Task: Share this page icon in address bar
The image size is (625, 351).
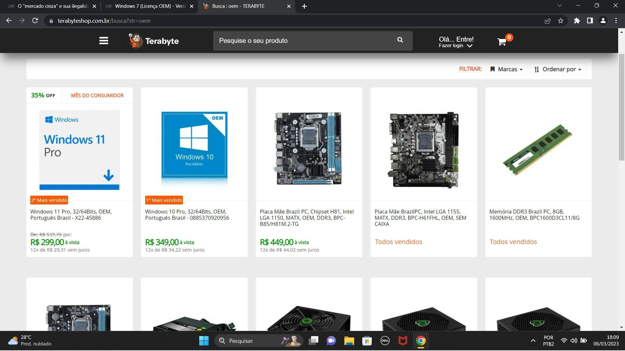Action: (x=548, y=20)
